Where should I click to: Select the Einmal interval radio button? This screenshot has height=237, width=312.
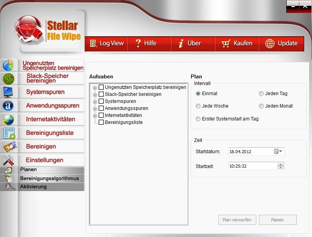pyautogui.click(x=198, y=94)
